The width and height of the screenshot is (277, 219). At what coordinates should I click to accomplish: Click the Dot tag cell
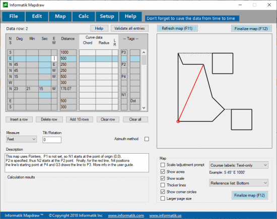135,101
